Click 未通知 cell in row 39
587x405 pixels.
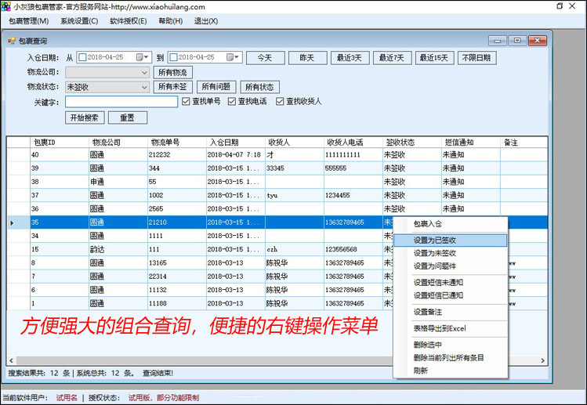tap(470, 168)
